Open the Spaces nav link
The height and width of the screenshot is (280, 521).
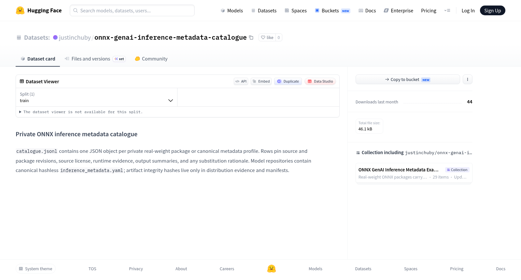296,11
